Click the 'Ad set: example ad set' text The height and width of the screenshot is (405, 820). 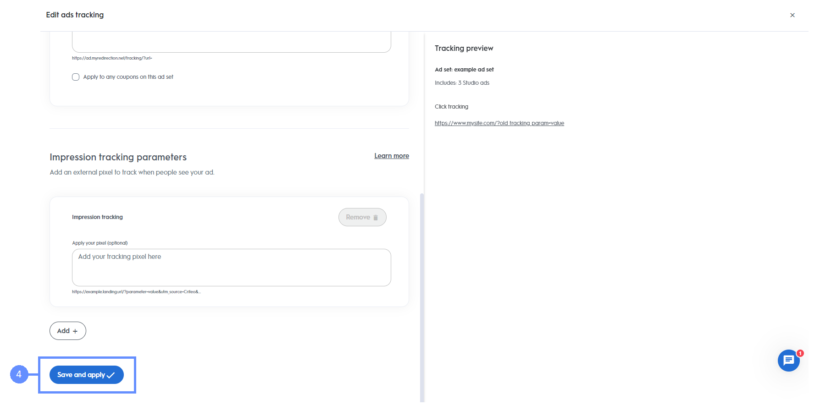[464, 70]
